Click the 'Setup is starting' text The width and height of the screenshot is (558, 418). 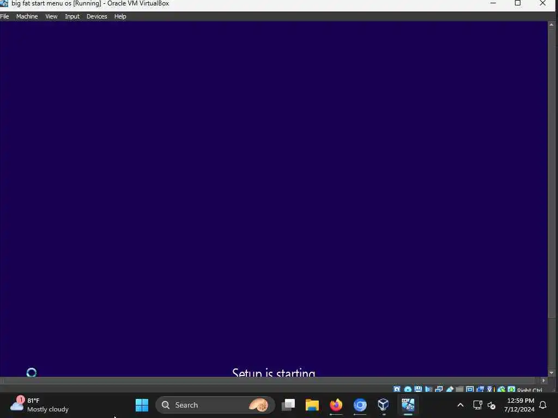274,372
